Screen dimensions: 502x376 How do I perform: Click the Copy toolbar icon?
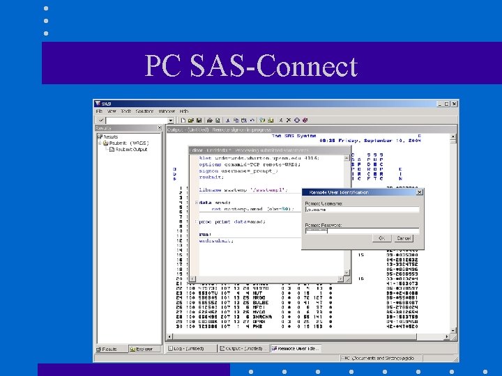236,120
